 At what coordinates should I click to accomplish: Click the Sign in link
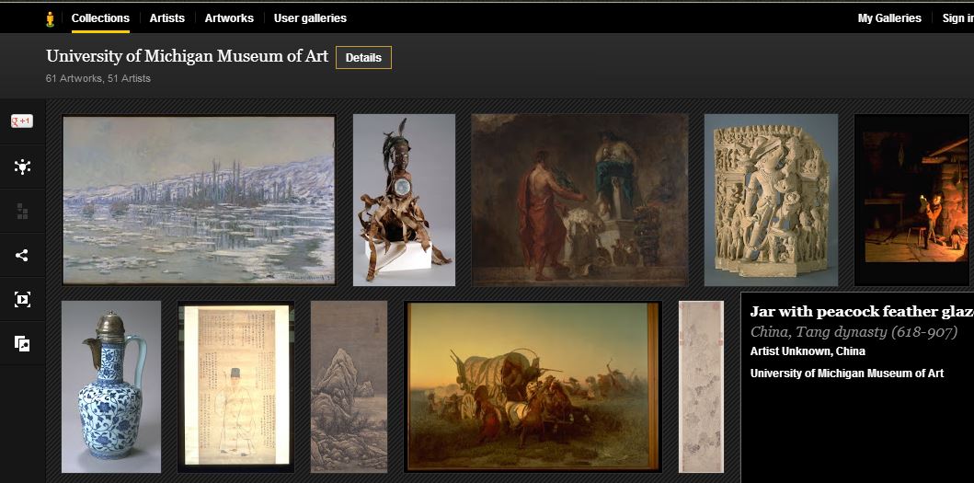pos(957,18)
